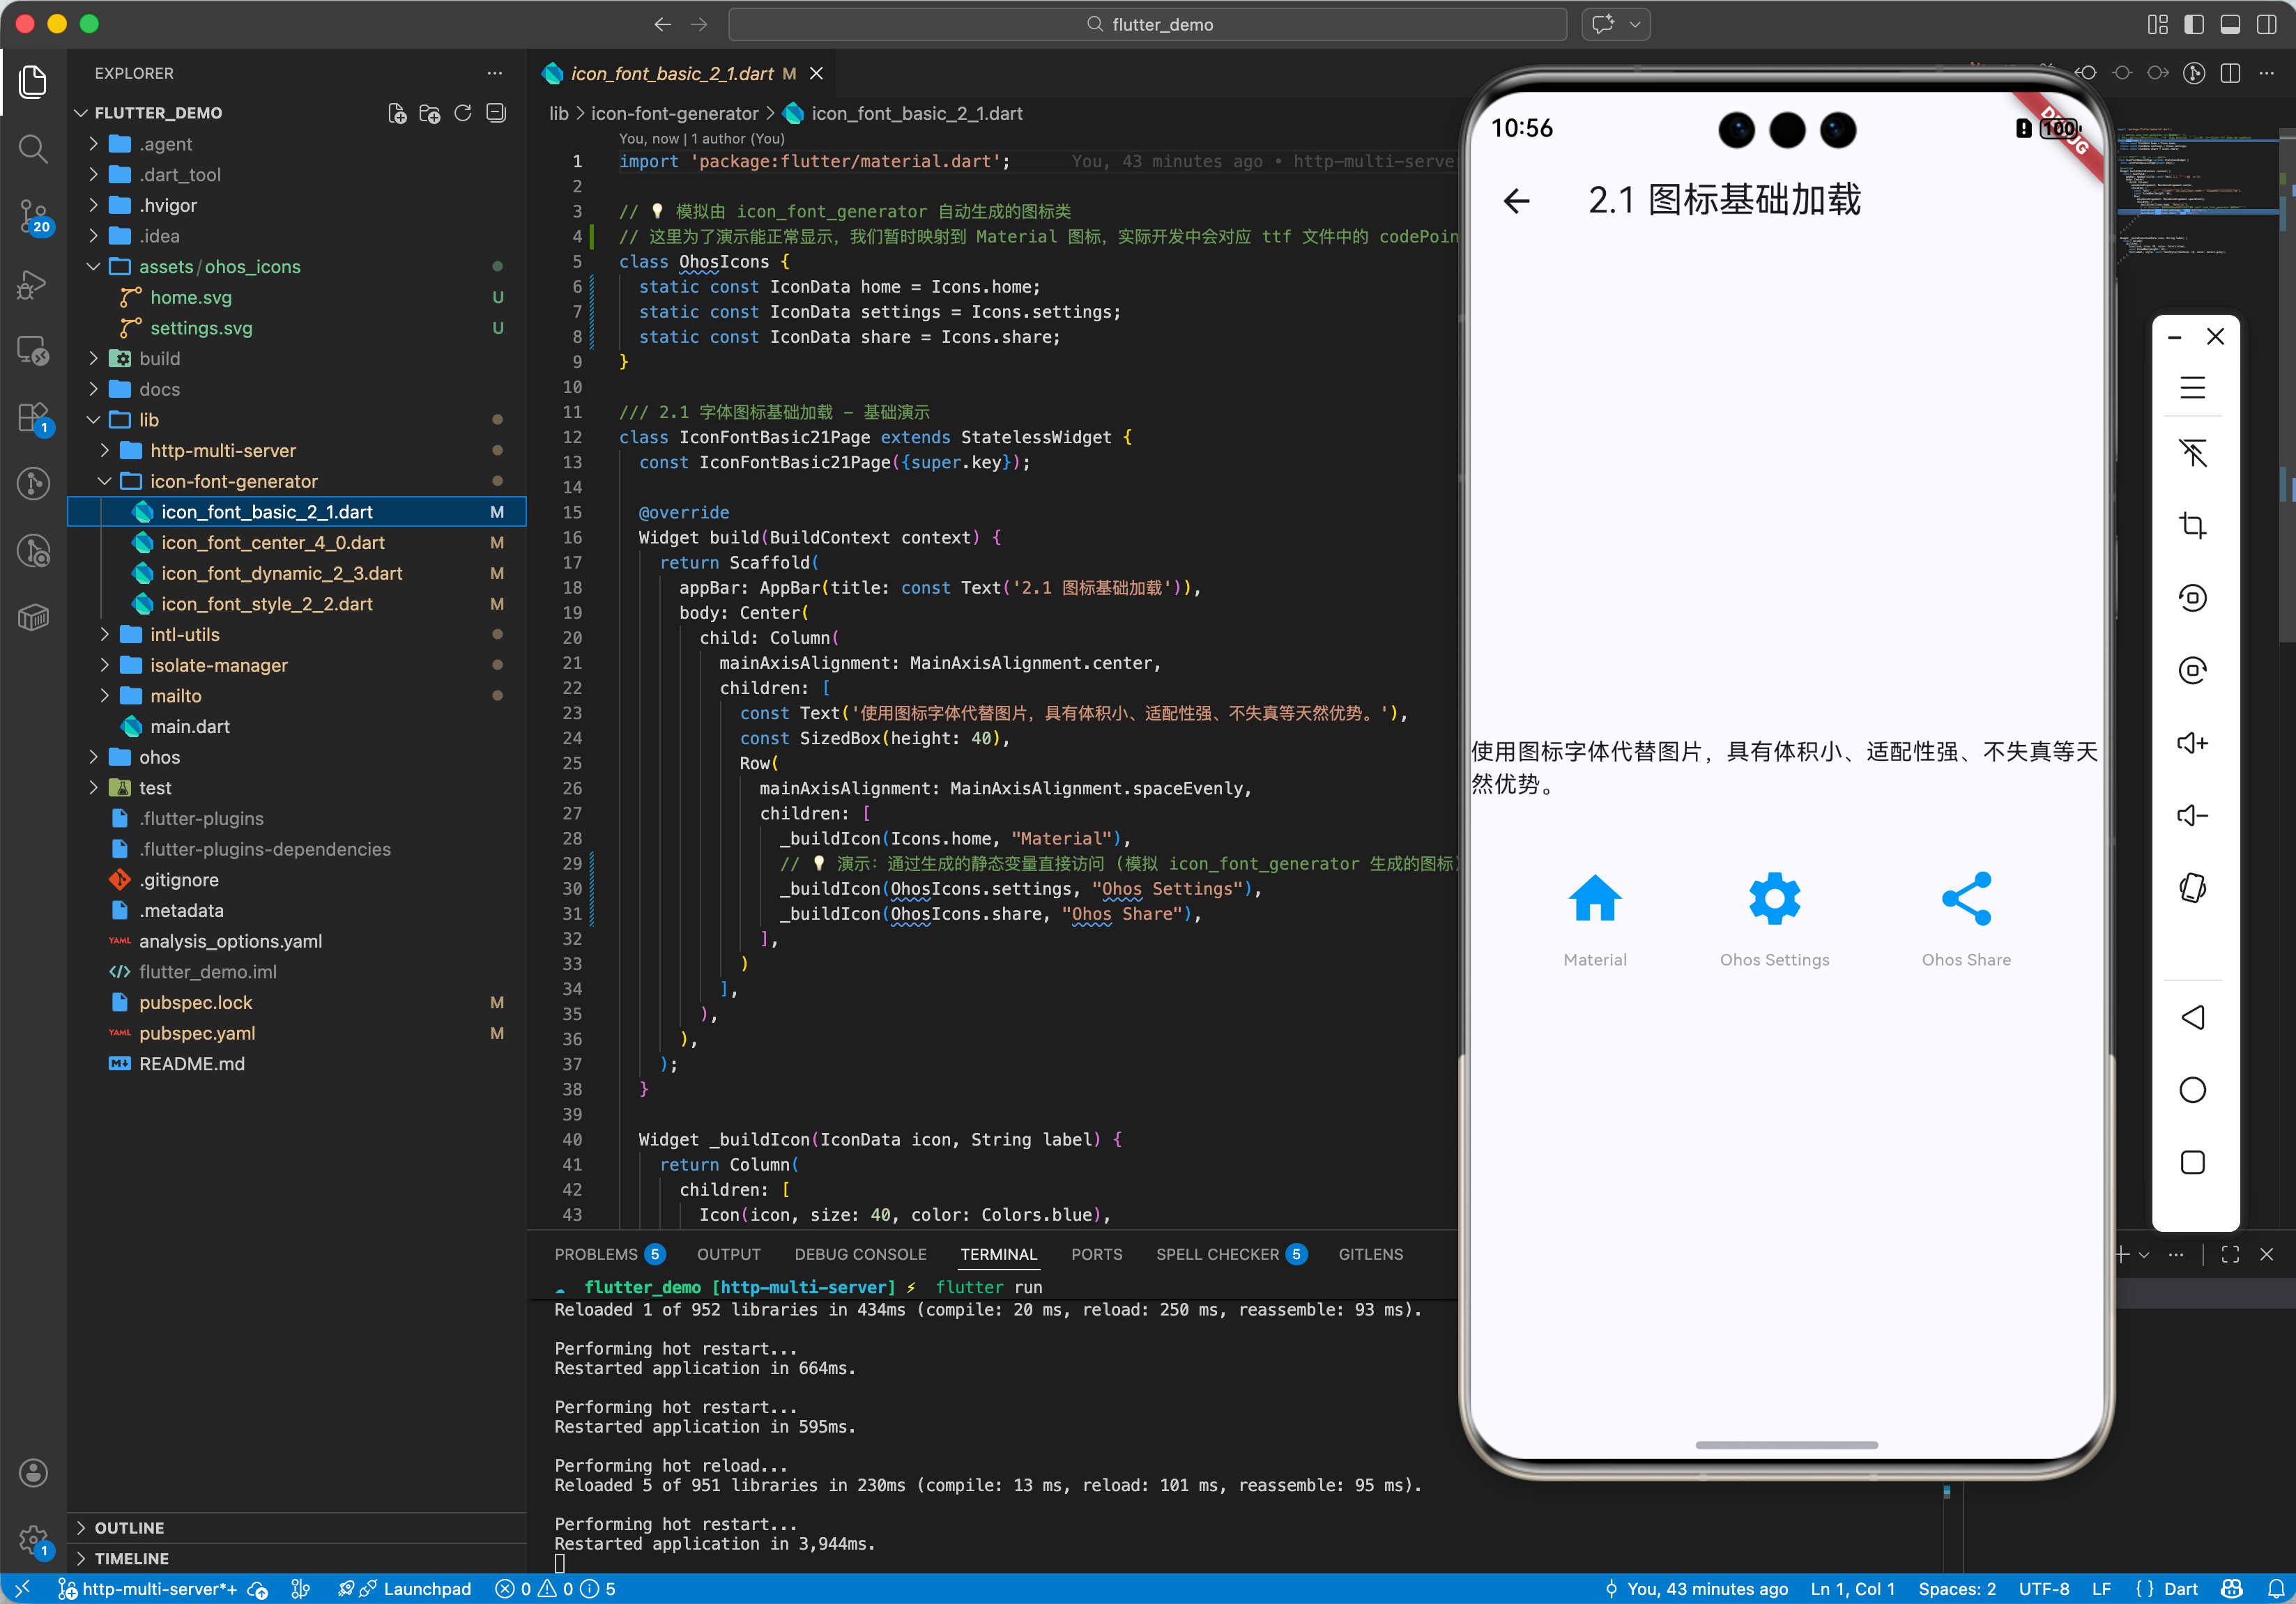Open the Search view in activity bar

(x=33, y=148)
